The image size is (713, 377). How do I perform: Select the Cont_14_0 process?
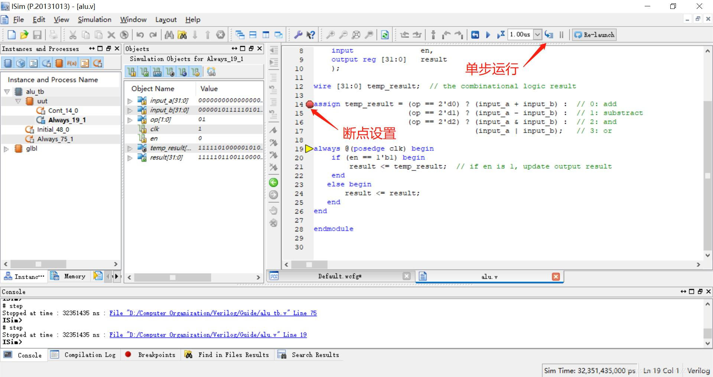click(x=63, y=110)
